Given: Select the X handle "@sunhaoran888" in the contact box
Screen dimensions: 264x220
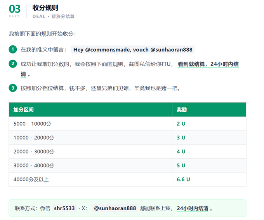Looking at the screenshot, I should (115, 208).
